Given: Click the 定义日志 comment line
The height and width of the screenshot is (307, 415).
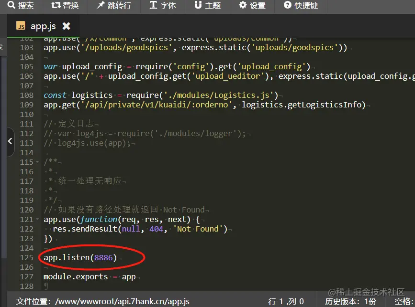Looking at the screenshot, I should tap(69, 124).
